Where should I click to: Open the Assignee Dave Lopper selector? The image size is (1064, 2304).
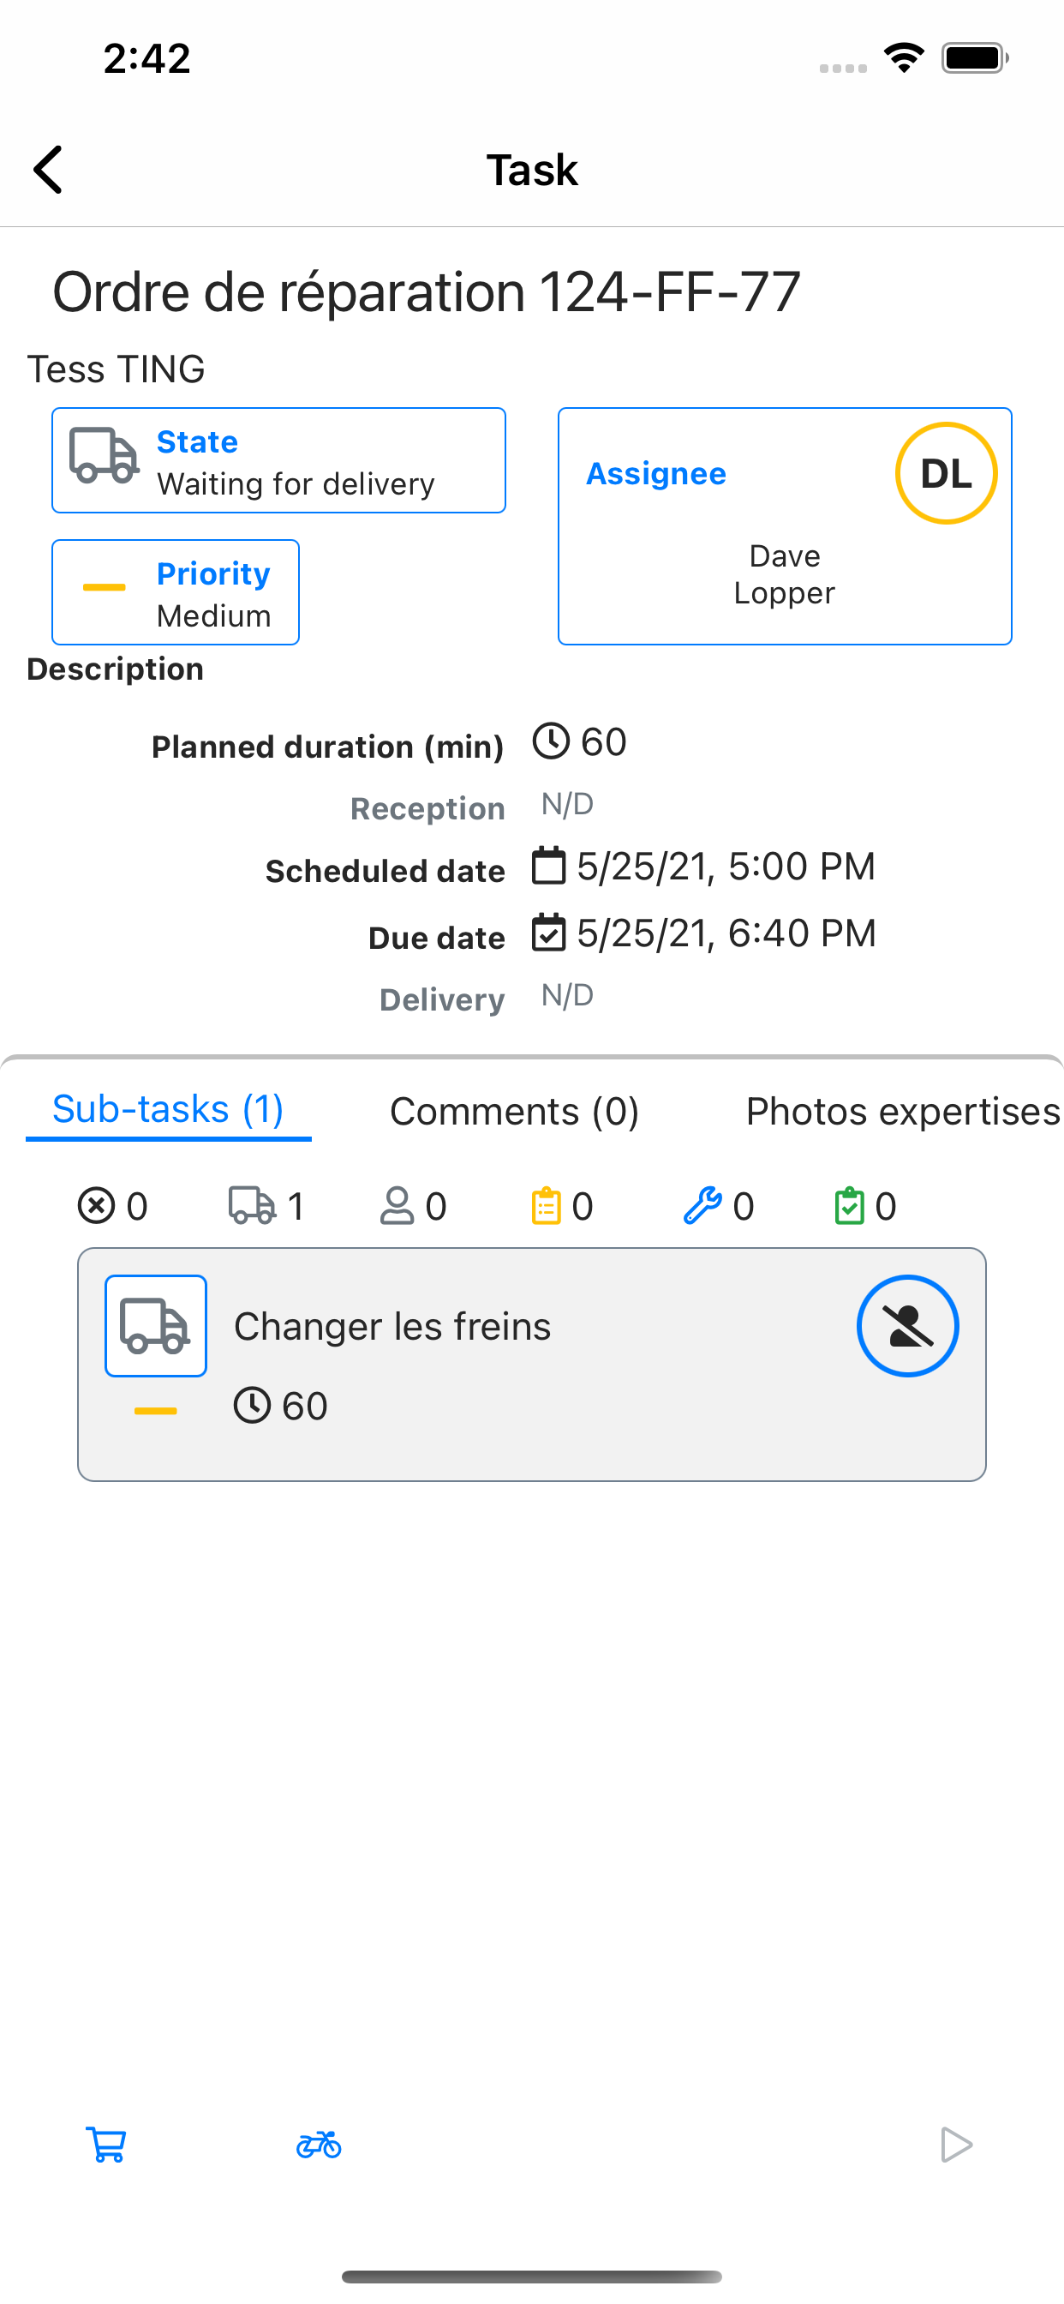tap(785, 526)
